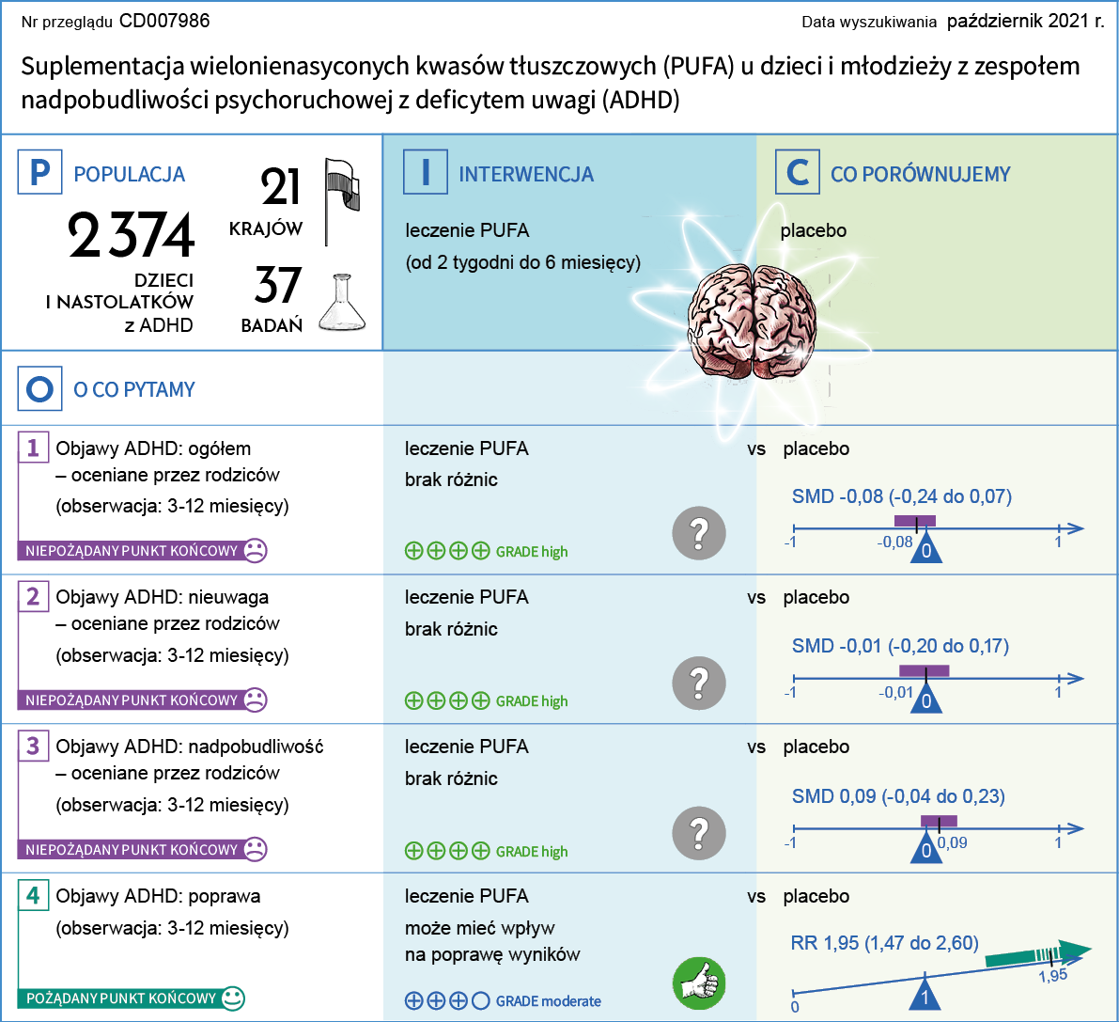1119x1022 pixels.
Task: Click the brain illustration
Action: point(752,322)
